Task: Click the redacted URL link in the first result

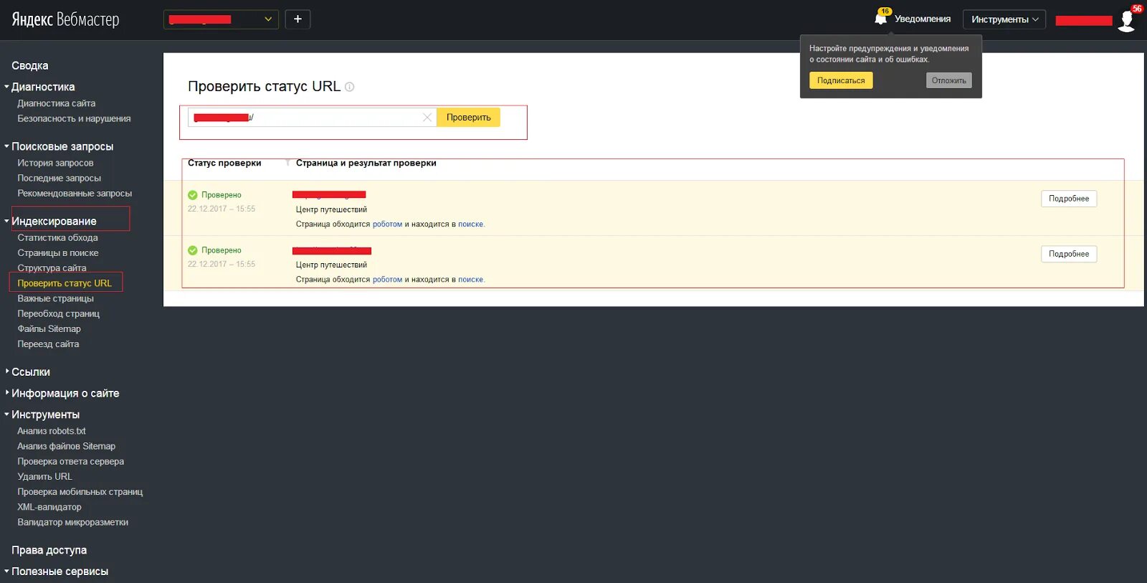Action: 329,194
